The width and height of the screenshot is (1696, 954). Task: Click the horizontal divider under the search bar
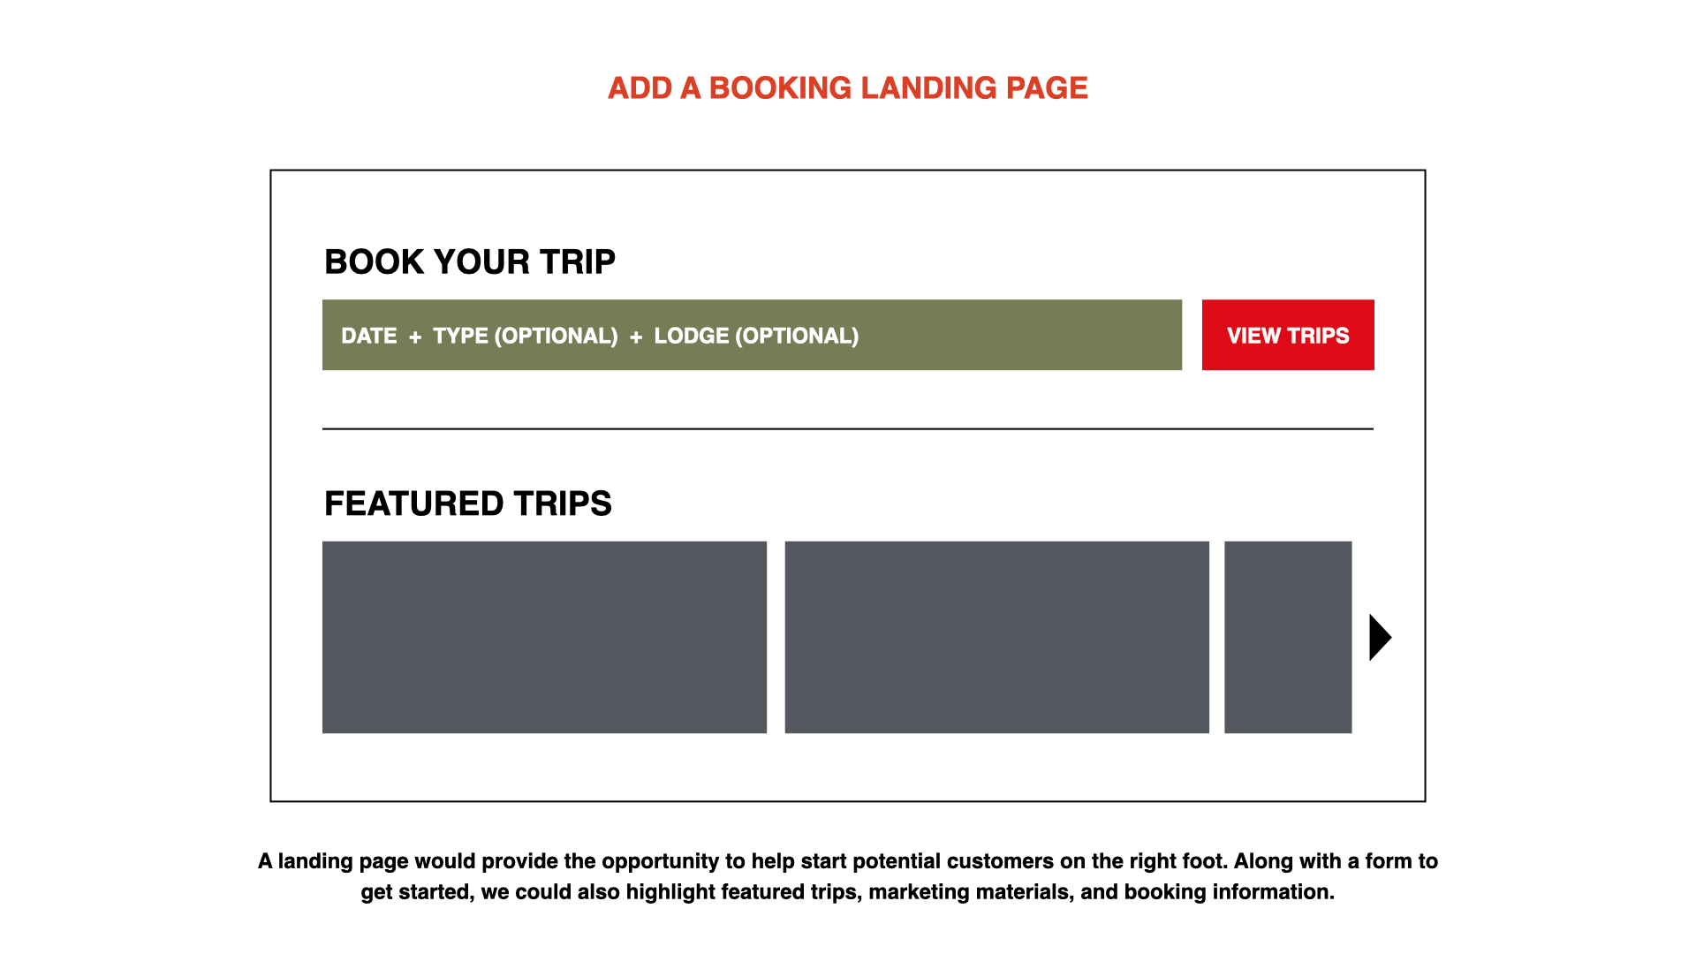847,428
